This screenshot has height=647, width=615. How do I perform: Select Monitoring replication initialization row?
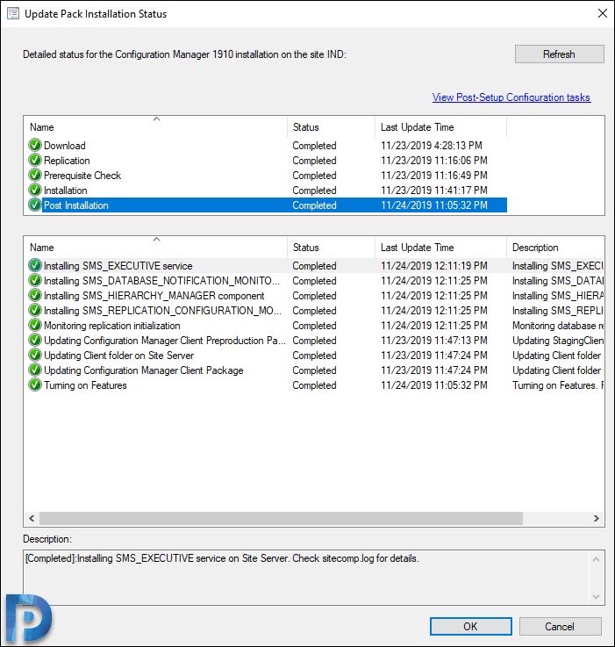point(316,325)
